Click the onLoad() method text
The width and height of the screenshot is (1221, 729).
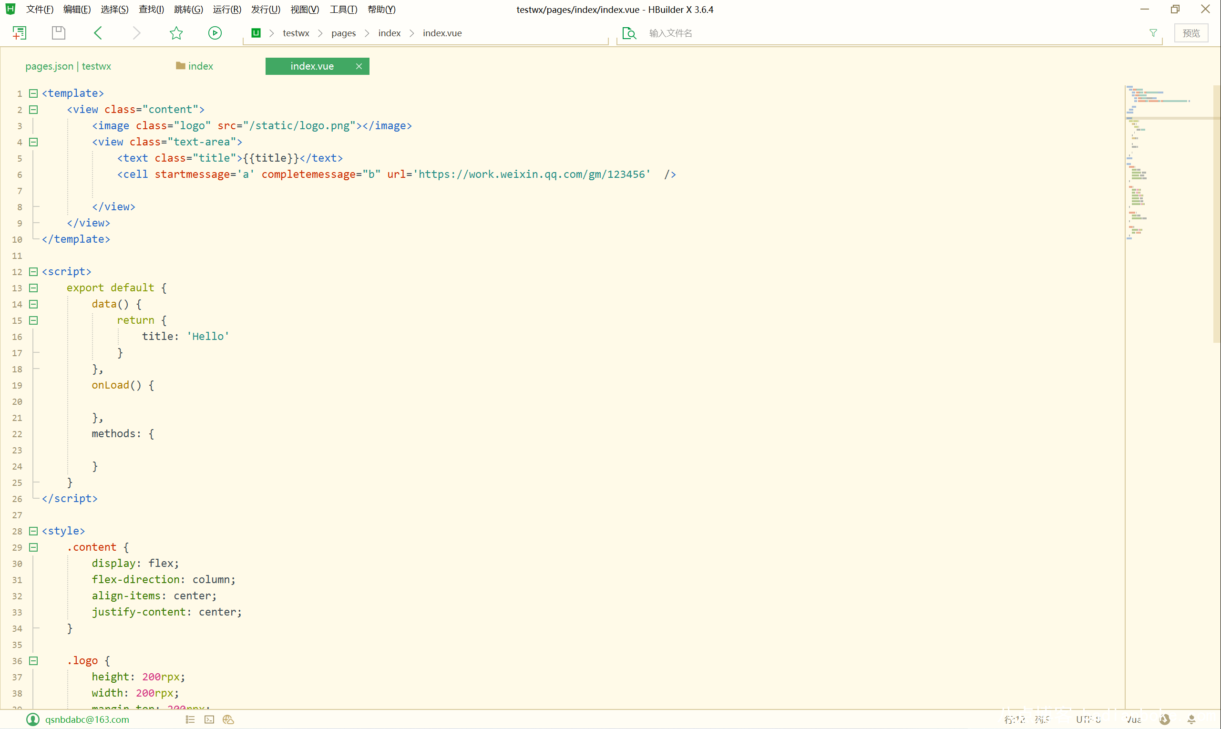click(x=117, y=385)
